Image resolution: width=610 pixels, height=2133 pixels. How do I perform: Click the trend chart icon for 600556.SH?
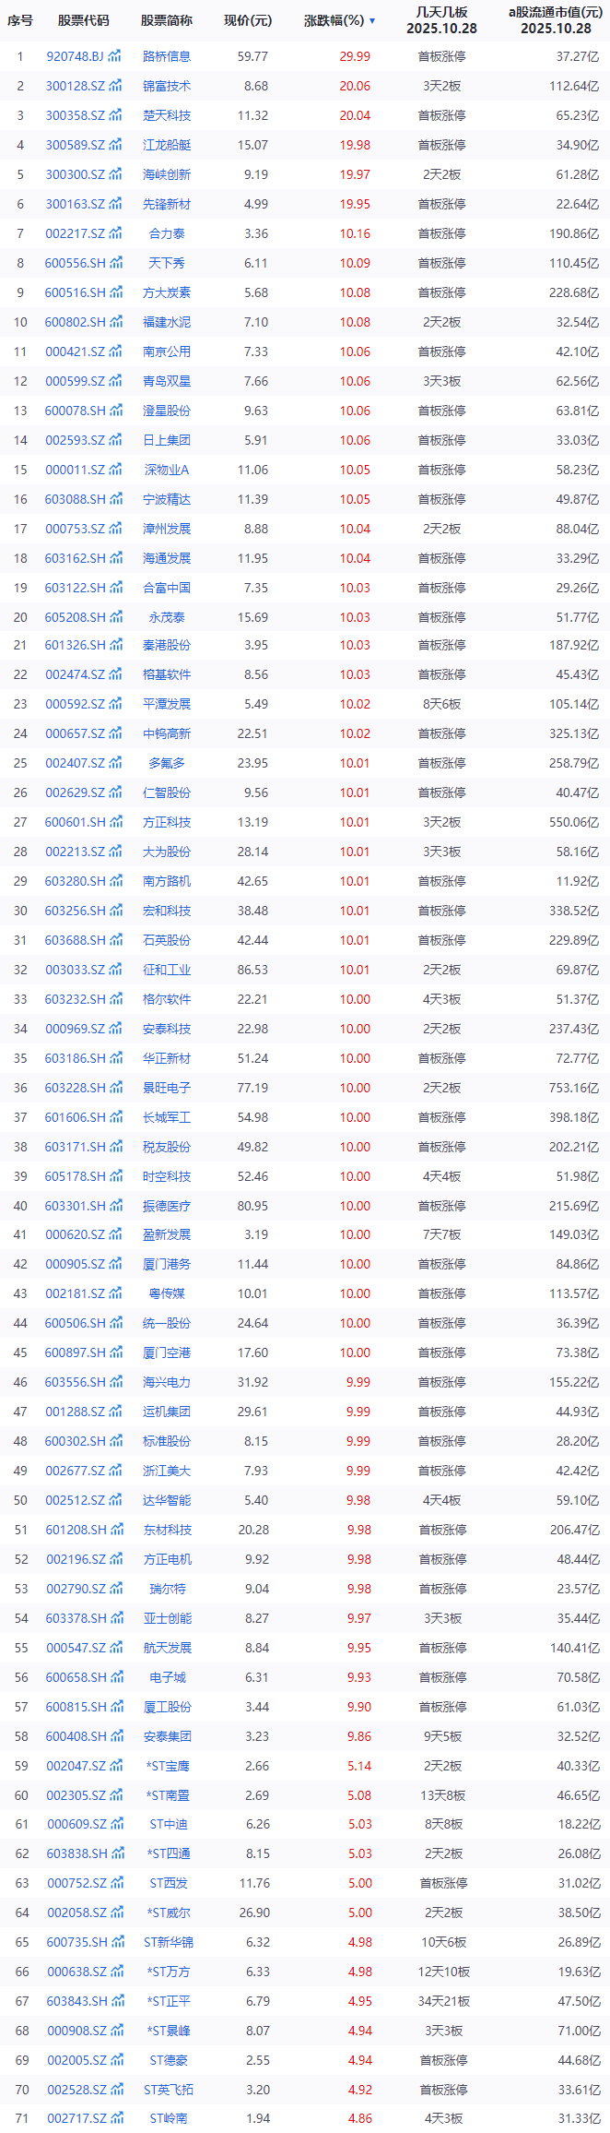(115, 263)
